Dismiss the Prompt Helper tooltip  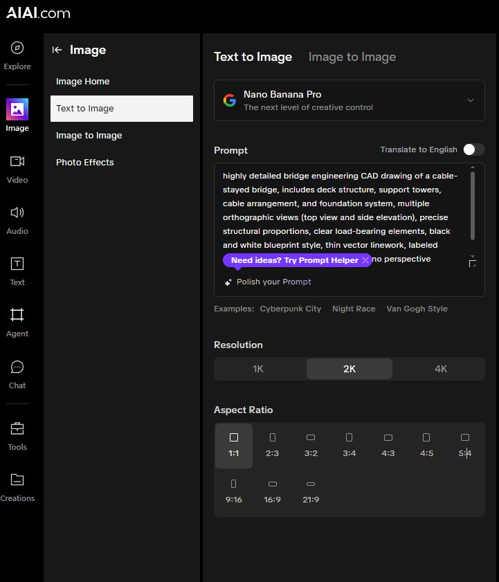coord(365,260)
